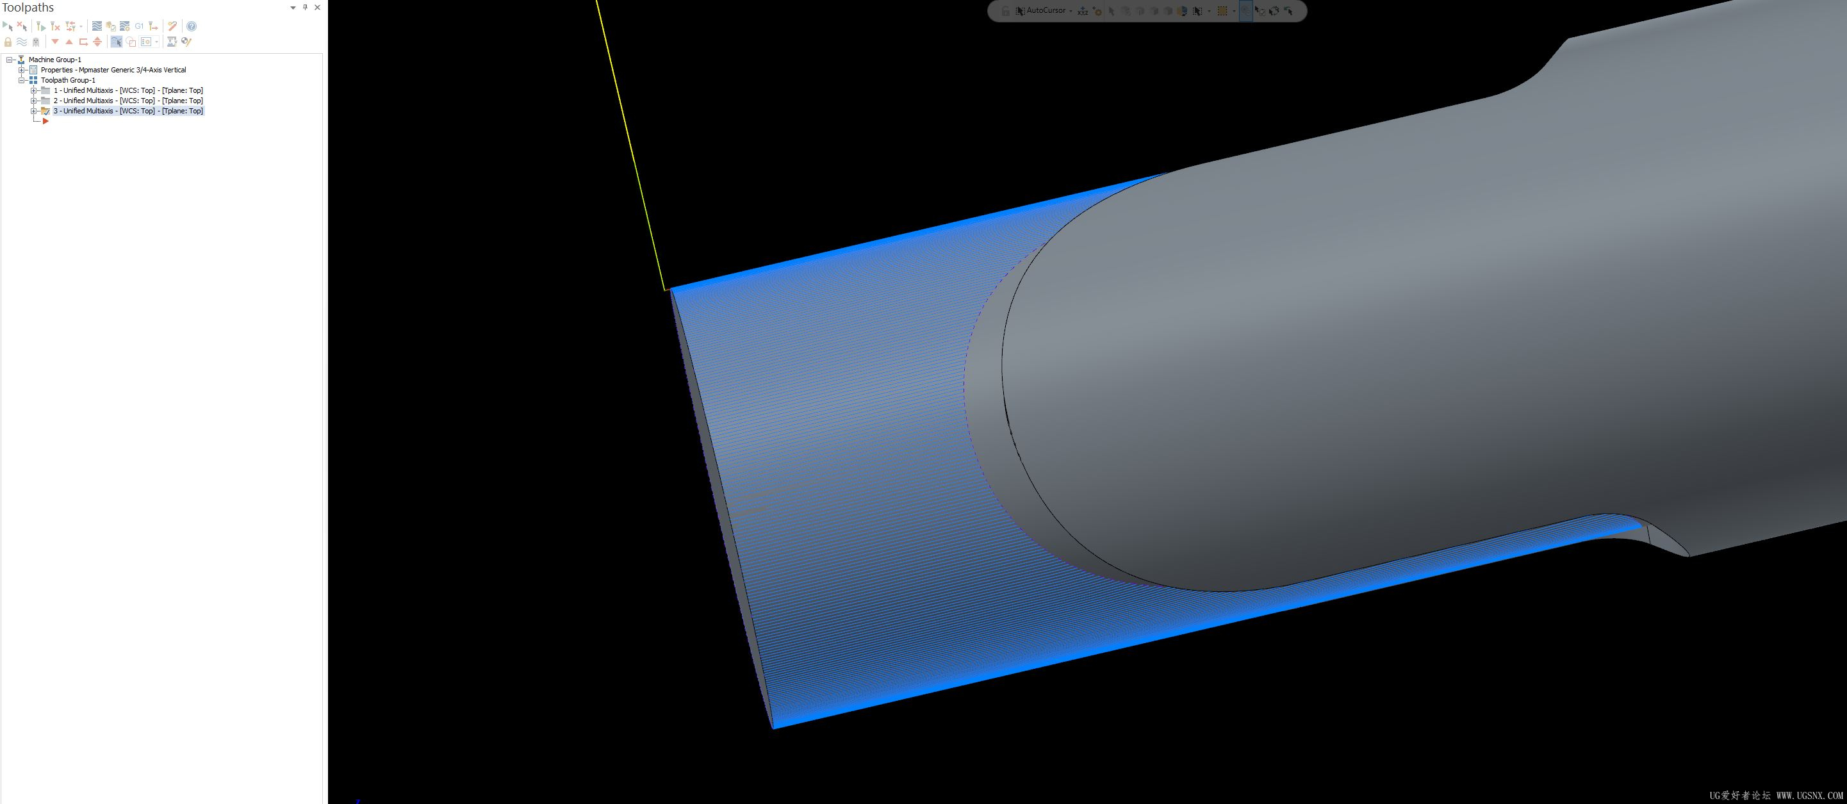Select operation 1 - Unified Multiaxis
This screenshot has width=1847, height=804.
click(x=128, y=90)
